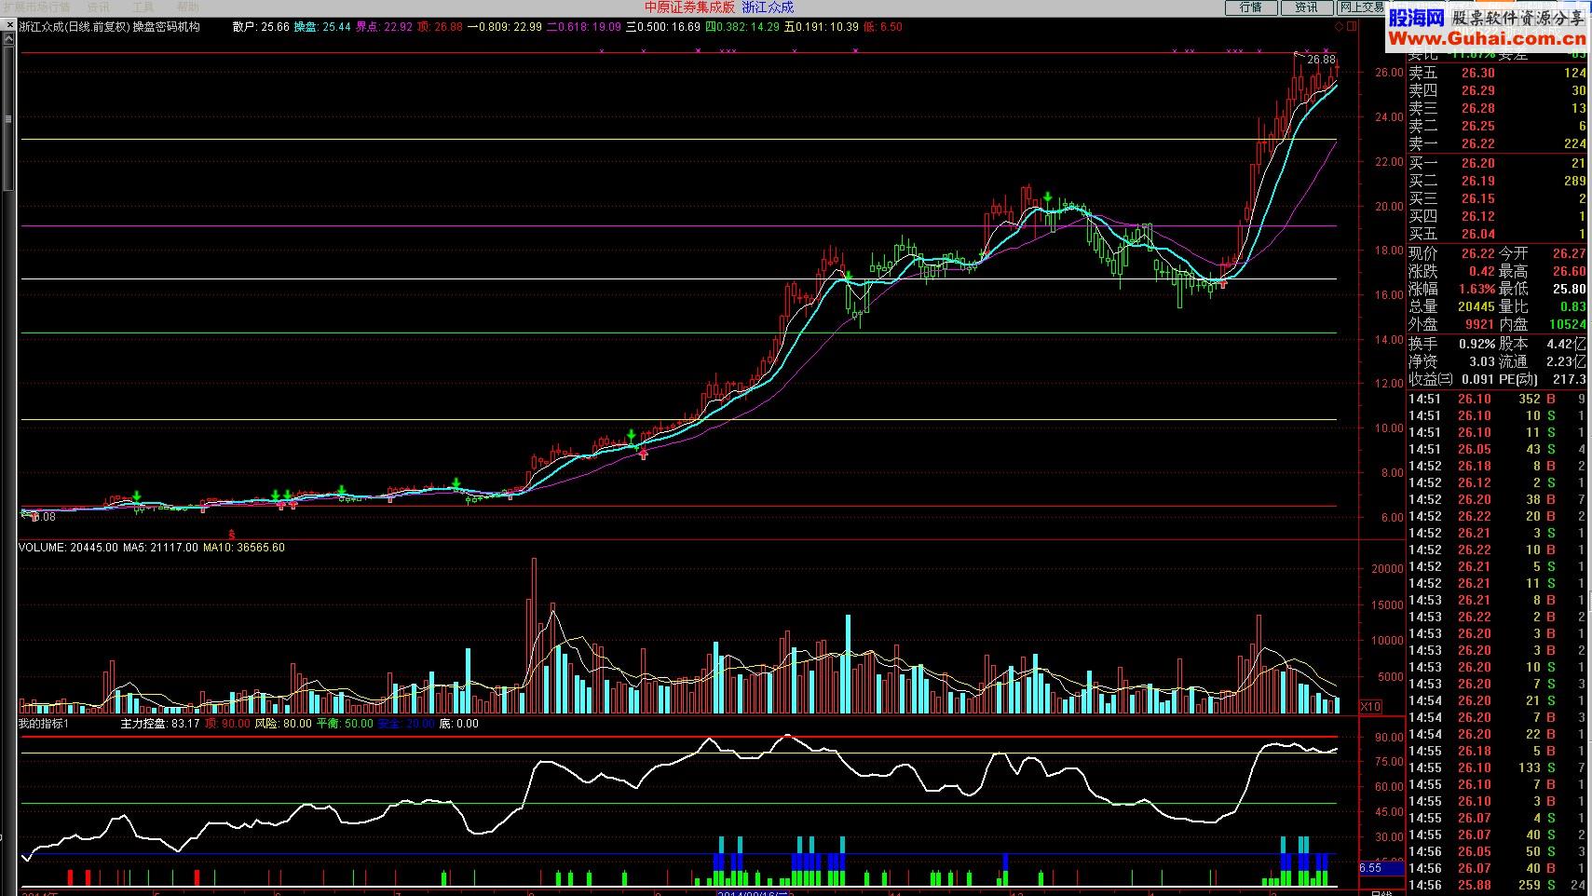Click the 内盘 10524 value
This screenshot has height=896, width=1592.
[1567, 324]
